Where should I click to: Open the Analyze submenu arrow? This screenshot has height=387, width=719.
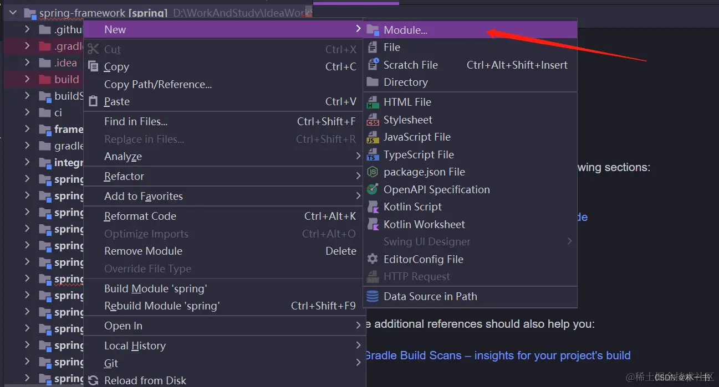(x=358, y=156)
